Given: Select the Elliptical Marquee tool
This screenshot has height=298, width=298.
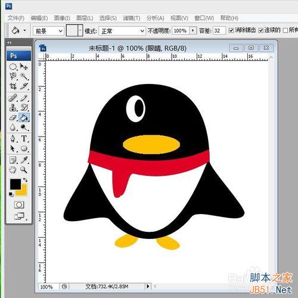Looking at the screenshot, I should click(x=13, y=67).
